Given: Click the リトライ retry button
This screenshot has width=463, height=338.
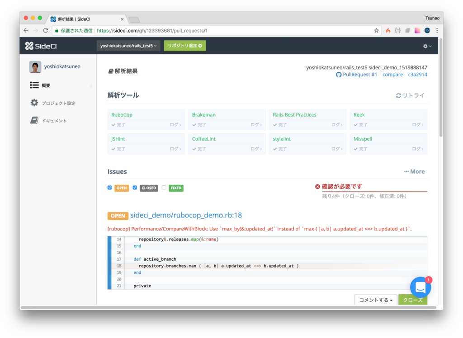Looking at the screenshot, I should point(410,95).
